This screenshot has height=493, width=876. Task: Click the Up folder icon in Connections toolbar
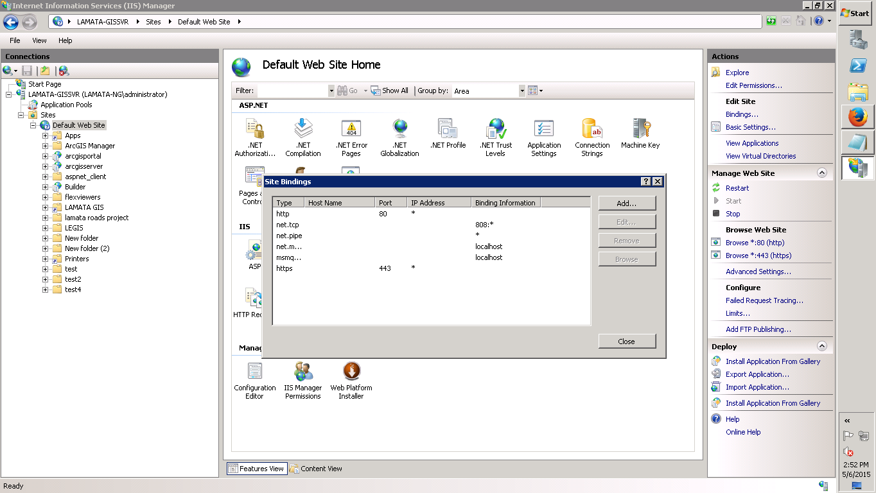tap(45, 71)
